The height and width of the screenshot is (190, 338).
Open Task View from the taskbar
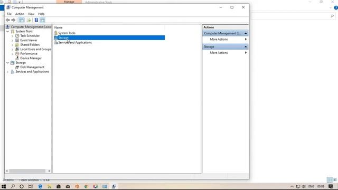(x=31, y=186)
